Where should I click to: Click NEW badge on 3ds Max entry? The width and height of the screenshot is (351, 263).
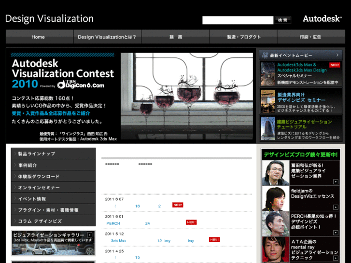214,240
